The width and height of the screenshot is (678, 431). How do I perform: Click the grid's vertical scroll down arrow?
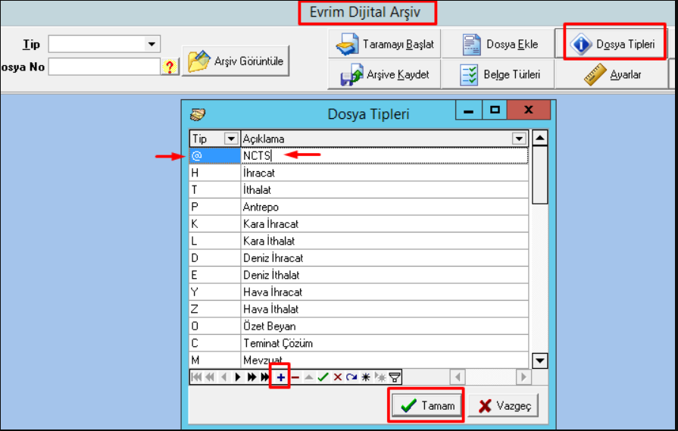[x=539, y=360]
